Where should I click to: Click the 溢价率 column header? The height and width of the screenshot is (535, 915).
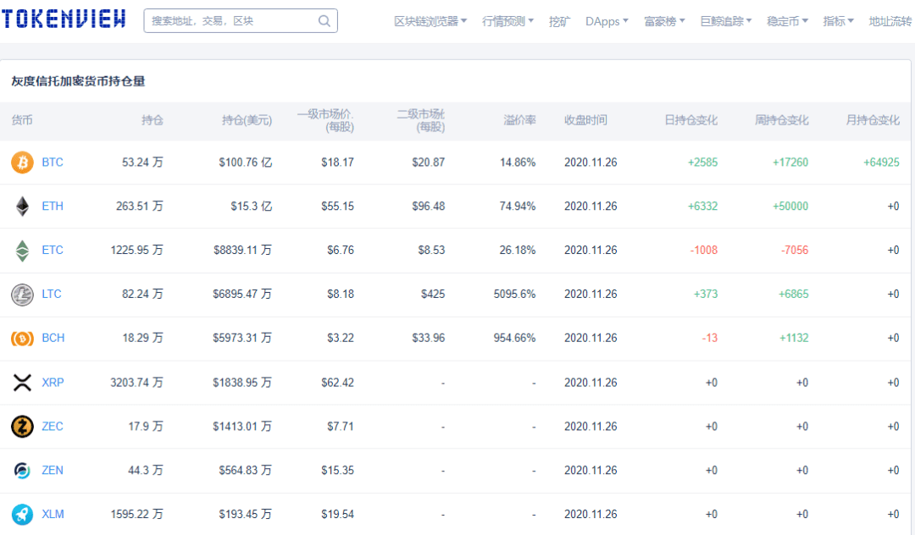pos(519,121)
